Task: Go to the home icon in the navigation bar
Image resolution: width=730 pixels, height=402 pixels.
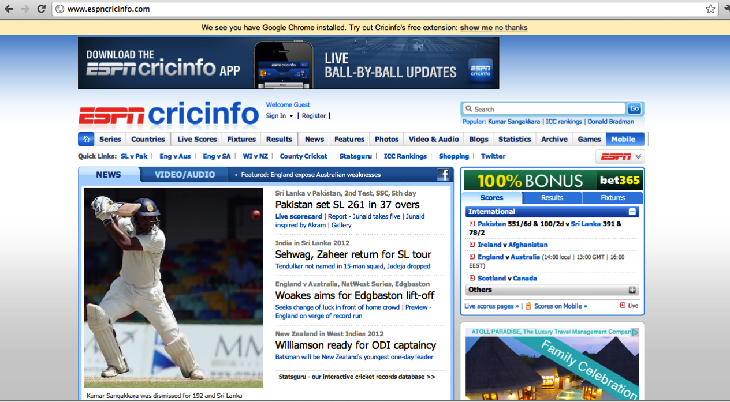Action: pyautogui.click(x=86, y=139)
